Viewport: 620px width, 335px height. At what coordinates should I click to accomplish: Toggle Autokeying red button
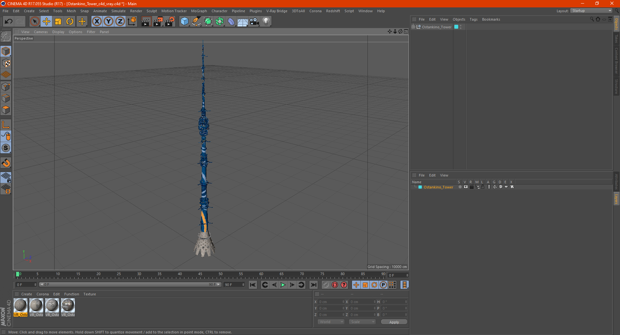pyautogui.click(x=335, y=285)
